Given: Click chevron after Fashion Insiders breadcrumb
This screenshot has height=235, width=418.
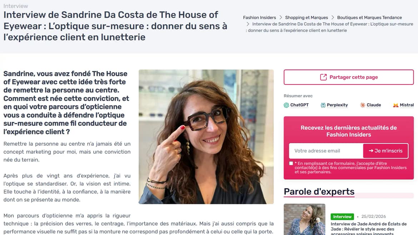Looking at the screenshot, I should pyautogui.click(x=281, y=17).
